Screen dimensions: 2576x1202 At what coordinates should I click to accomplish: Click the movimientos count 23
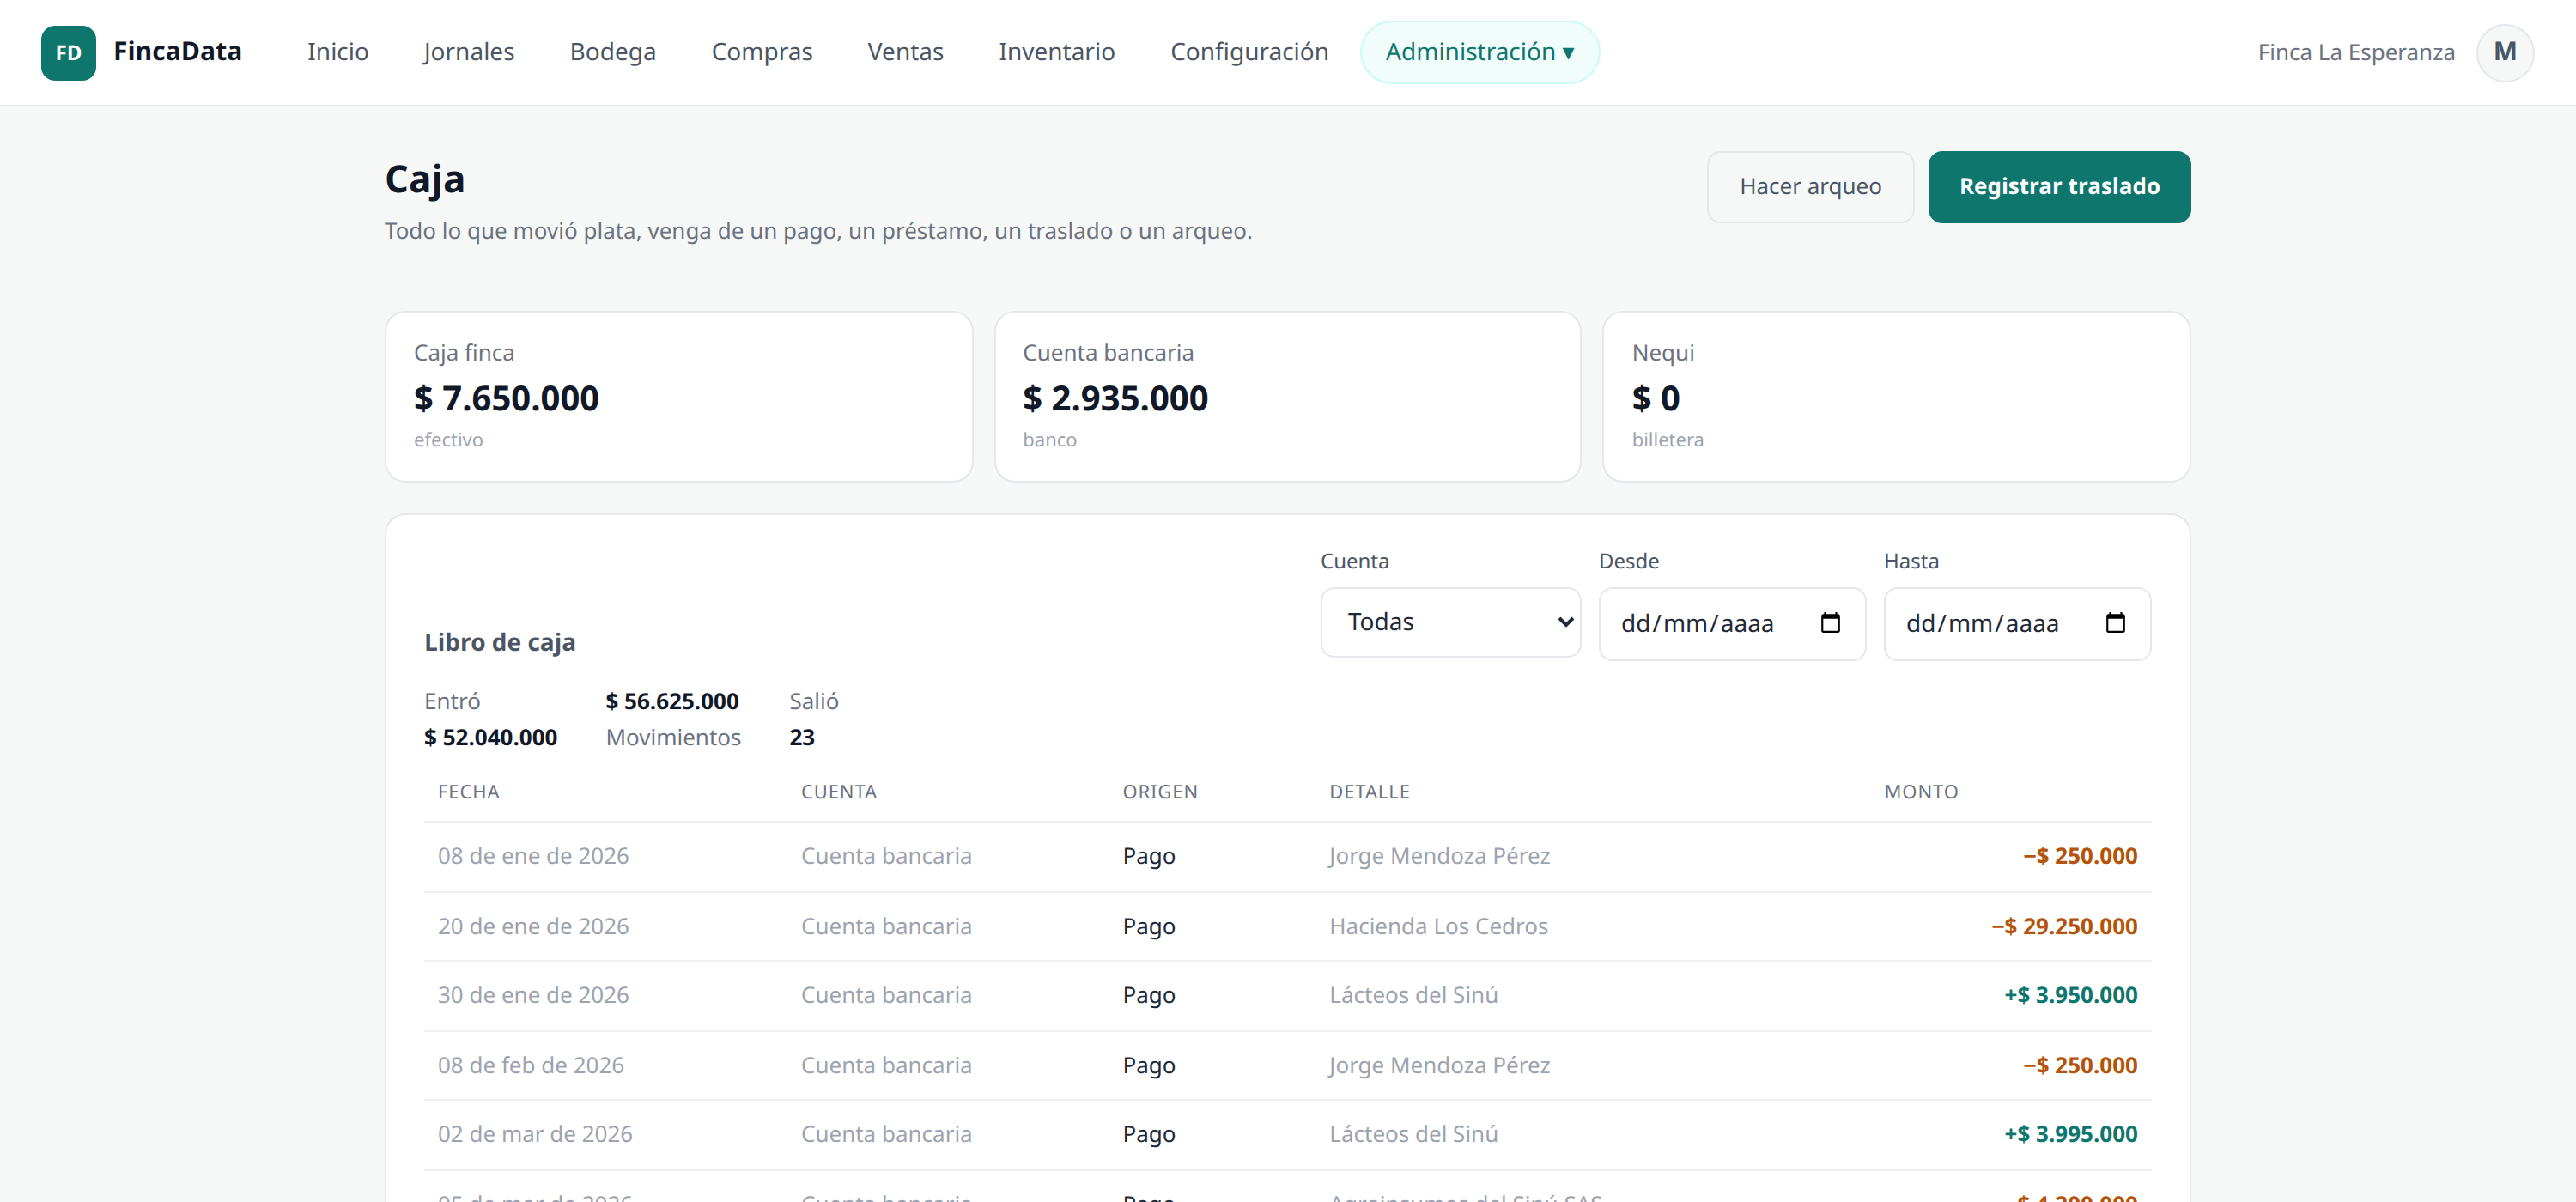[801, 737]
